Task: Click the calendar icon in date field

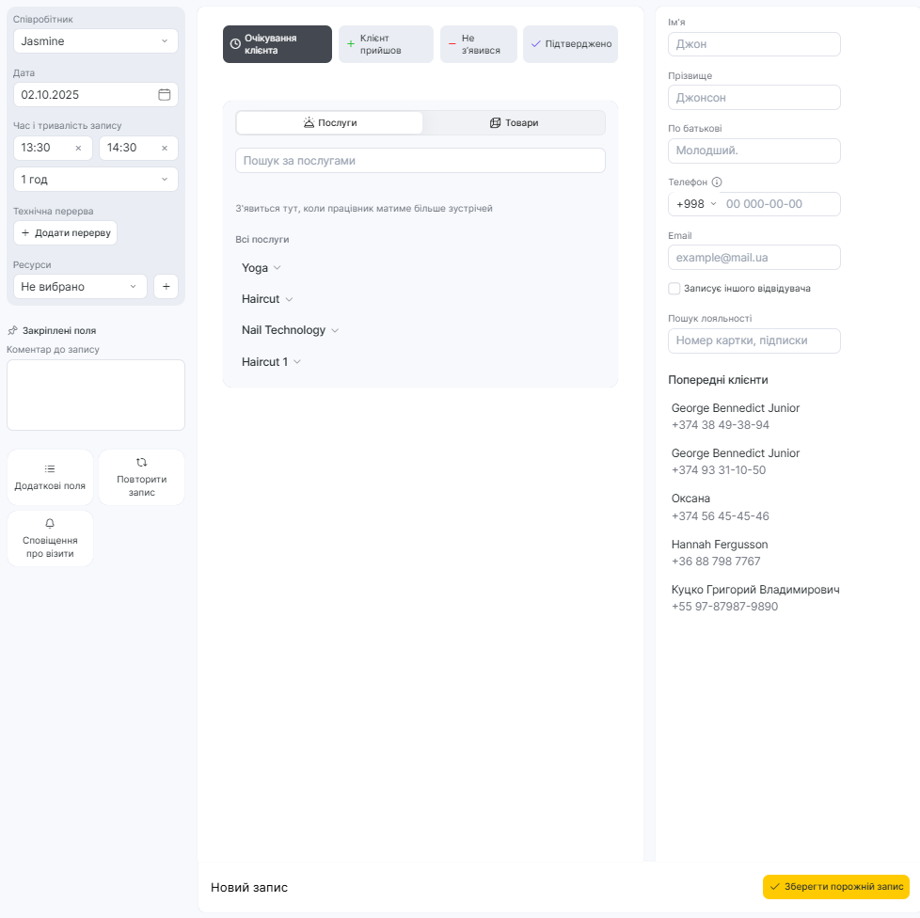Action: tap(164, 95)
